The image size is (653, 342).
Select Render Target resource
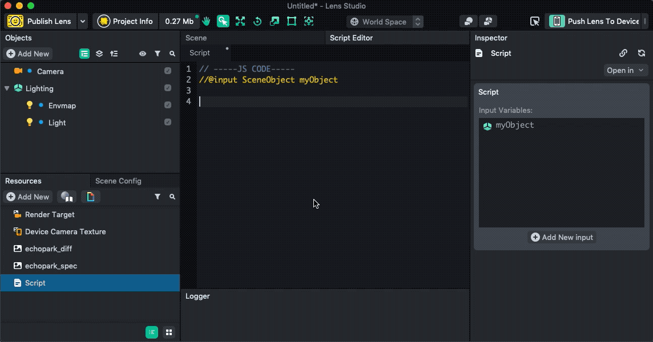(x=90, y=214)
